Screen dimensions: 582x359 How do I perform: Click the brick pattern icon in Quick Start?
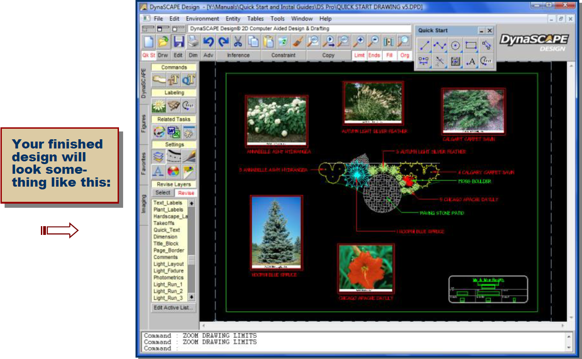pos(455,61)
